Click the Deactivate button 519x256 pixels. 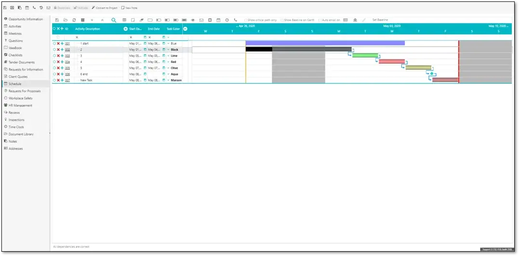pos(62,8)
